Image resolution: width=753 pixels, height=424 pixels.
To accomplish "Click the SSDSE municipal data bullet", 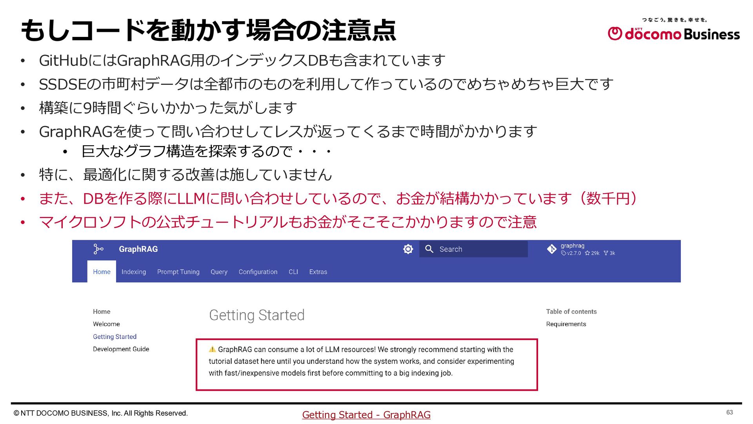I will pyautogui.click(x=326, y=84).
